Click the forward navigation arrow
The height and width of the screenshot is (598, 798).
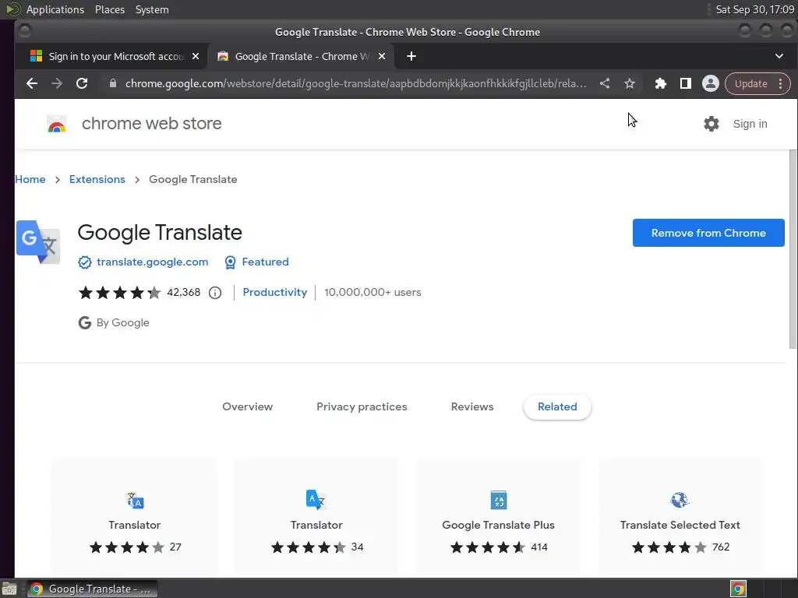[x=56, y=83]
